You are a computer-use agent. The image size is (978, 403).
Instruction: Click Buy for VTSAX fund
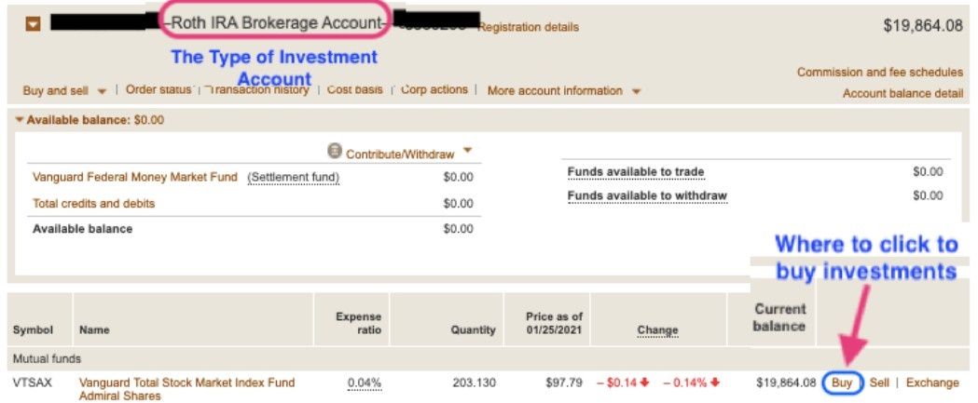(x=842, y=383)
